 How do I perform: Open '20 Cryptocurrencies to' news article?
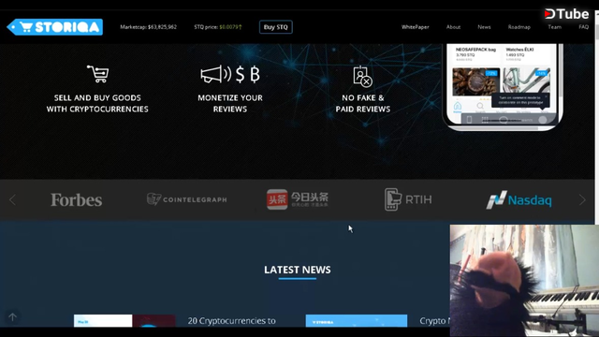coord(231,320)
